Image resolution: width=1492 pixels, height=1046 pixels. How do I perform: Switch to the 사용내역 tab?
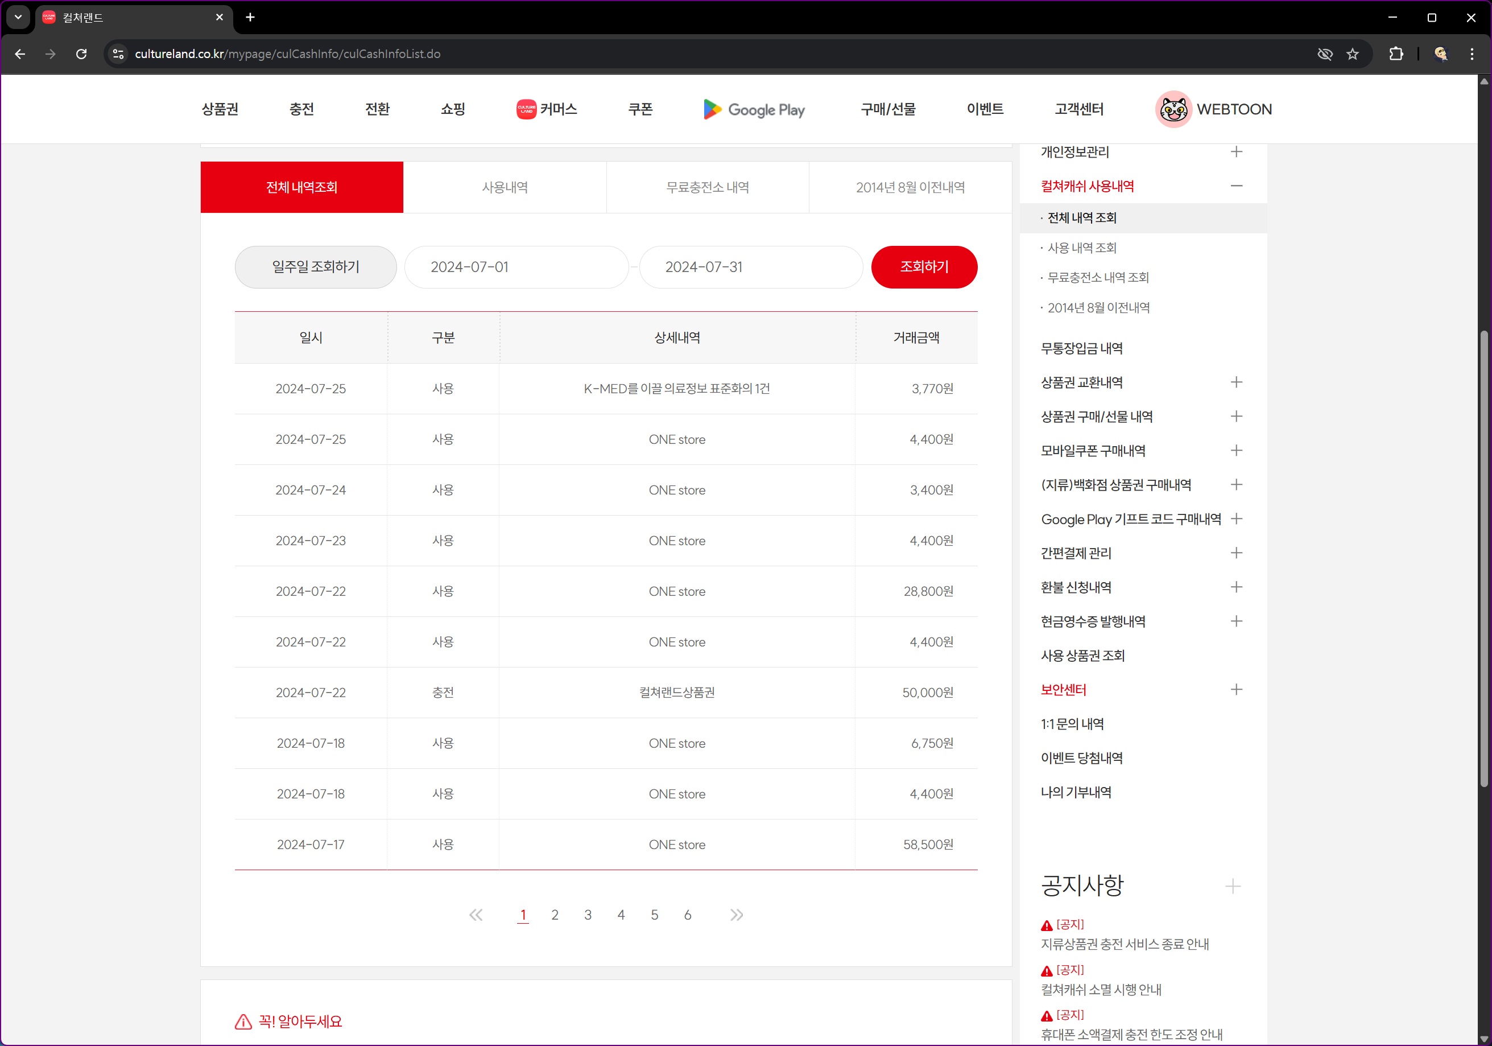click(x=505, y=187)
